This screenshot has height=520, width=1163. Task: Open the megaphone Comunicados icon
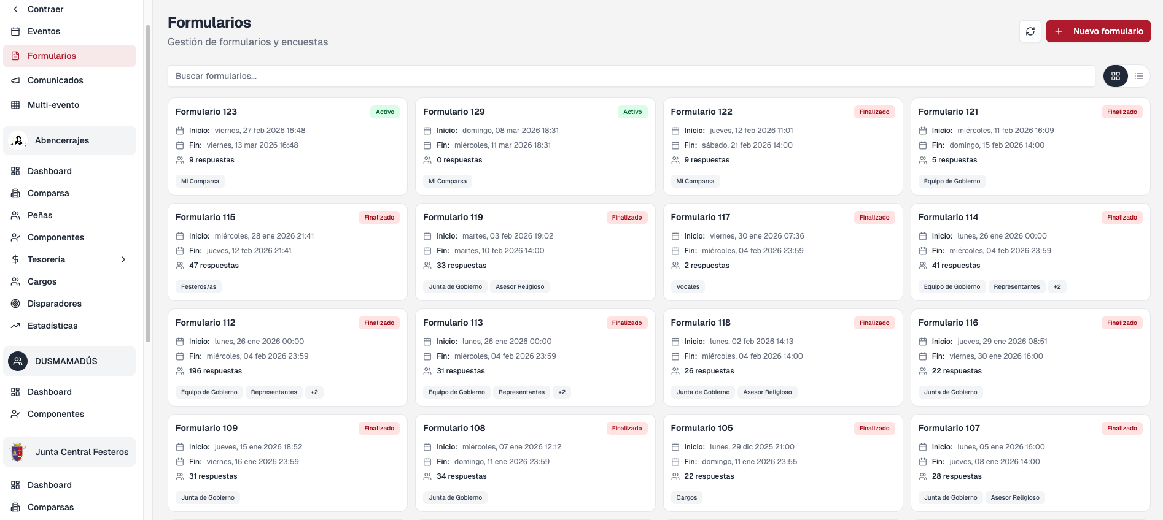[15, 80]
